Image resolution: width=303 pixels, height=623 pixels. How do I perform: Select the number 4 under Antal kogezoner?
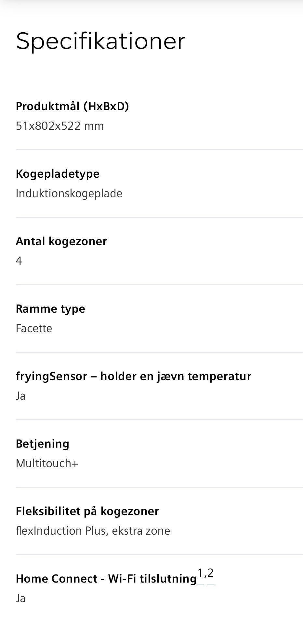(19, 261)
